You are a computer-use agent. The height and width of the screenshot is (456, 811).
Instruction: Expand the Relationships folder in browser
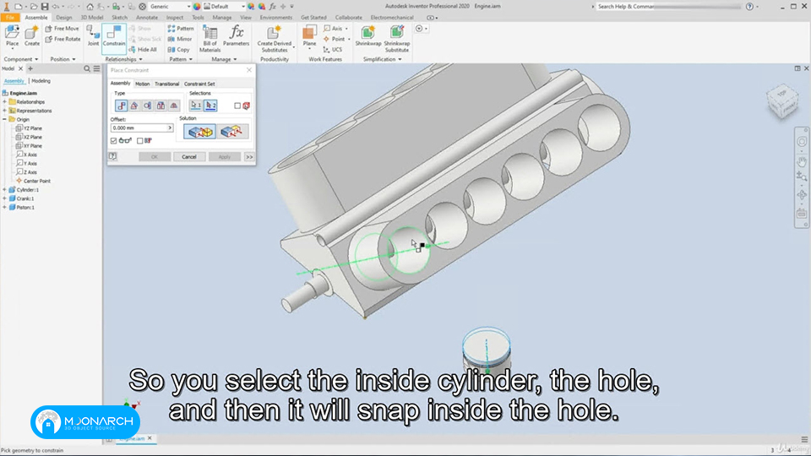tap(5, 102)
